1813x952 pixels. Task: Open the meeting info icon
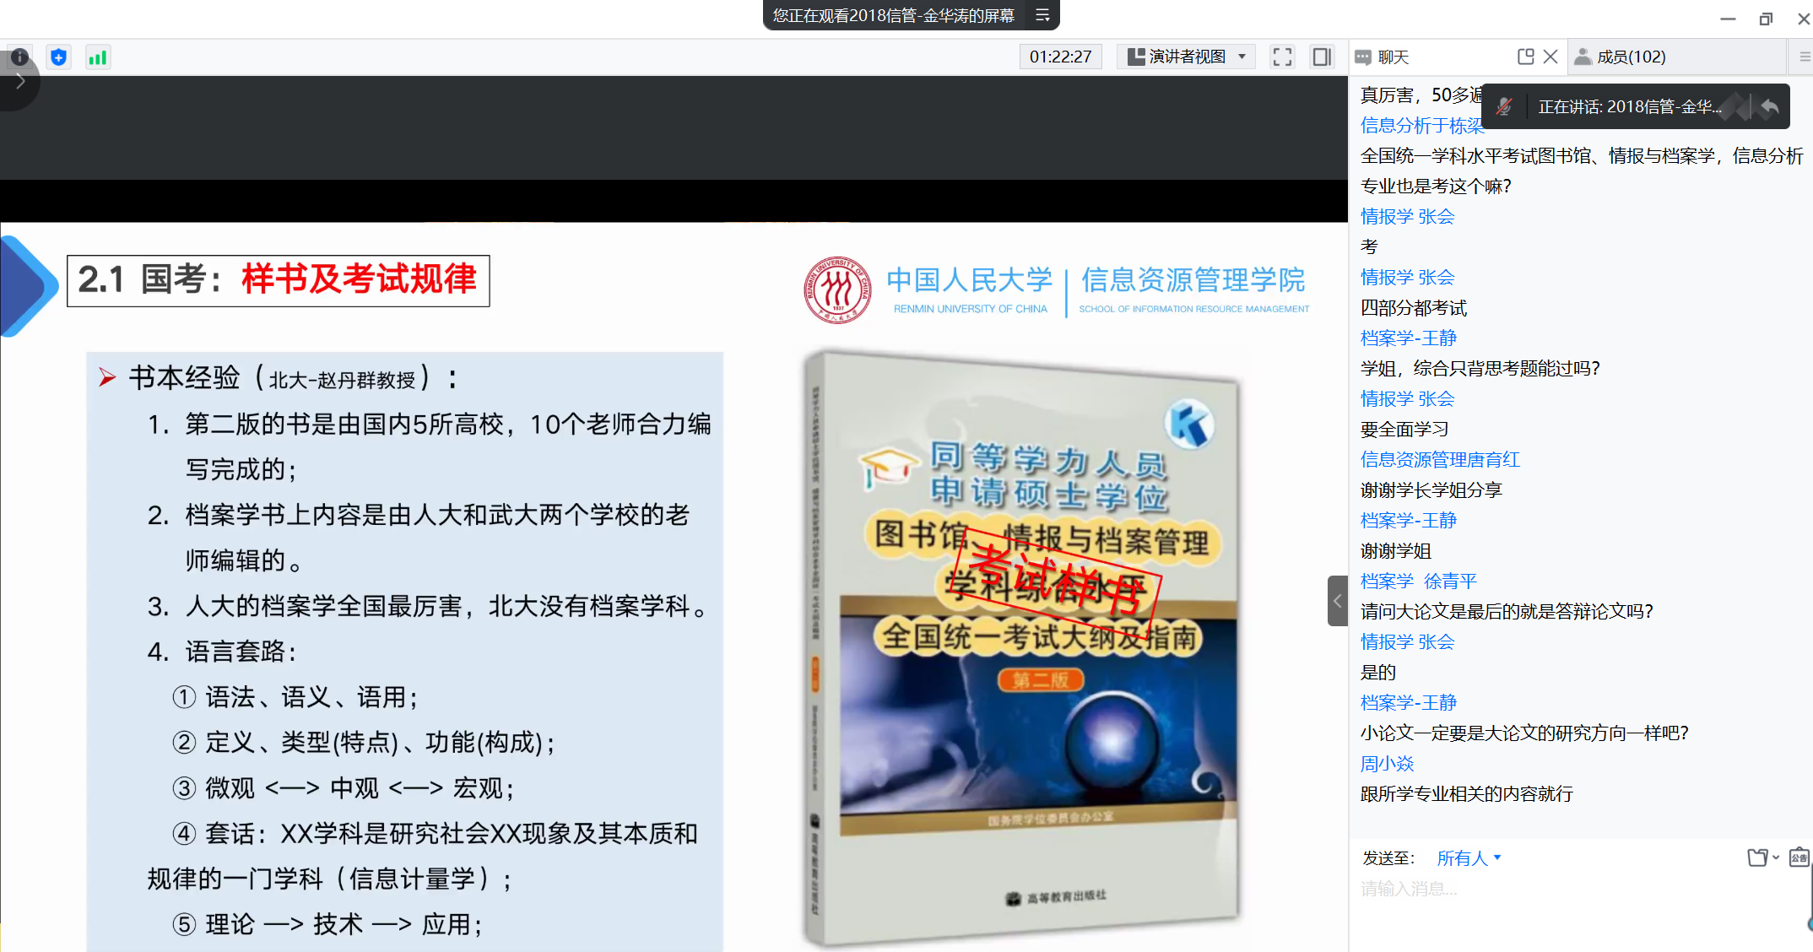(19, 57)
